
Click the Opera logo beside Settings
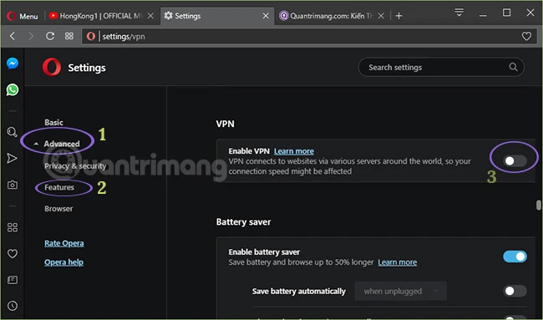pyautogui.click(x=52, y=67)
